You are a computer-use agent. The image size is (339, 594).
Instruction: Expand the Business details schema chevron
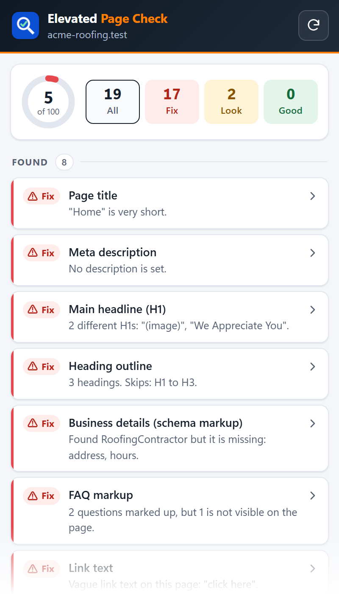(x=313, y=423)
